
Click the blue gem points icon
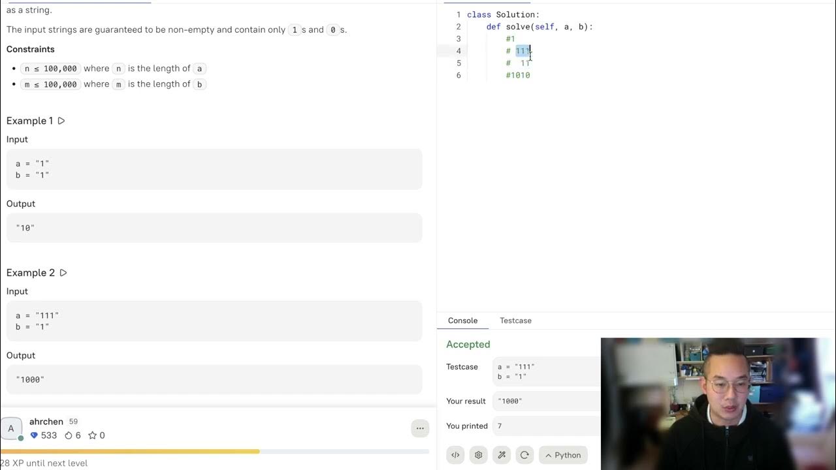pos(34,435)
